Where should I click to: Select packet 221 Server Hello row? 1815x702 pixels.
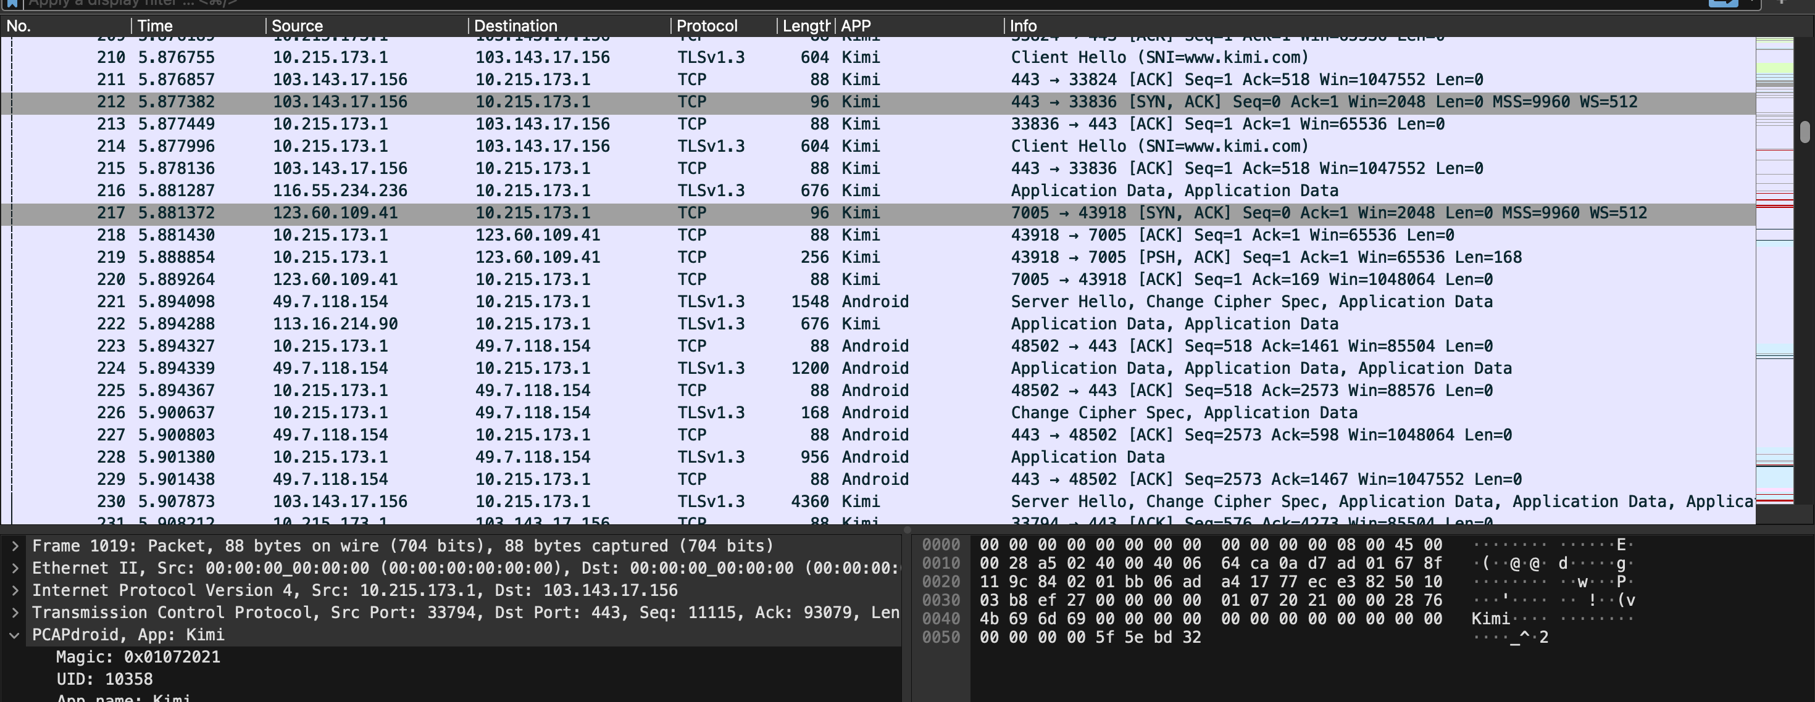pyautogui.click(x=878, y=302)
